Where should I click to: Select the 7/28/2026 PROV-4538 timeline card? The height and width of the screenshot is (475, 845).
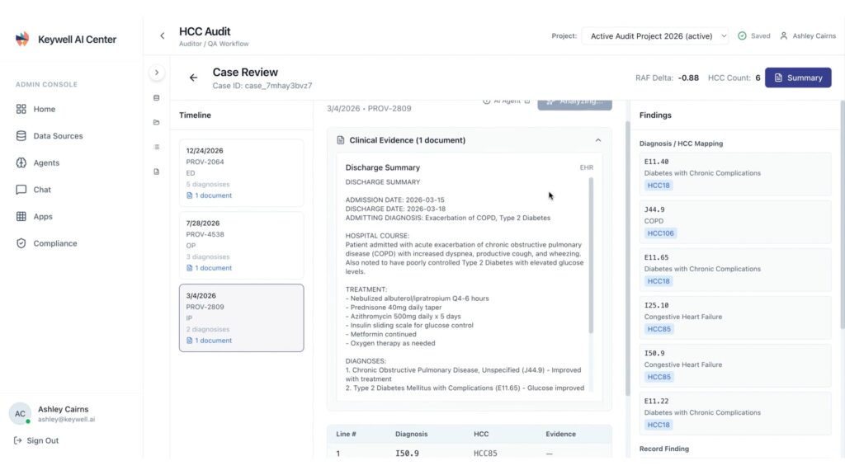pyautogui.click(x=241, y=245)
